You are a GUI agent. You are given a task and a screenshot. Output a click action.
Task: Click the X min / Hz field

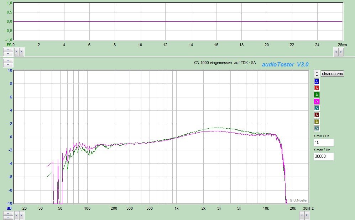click(324, 143)
